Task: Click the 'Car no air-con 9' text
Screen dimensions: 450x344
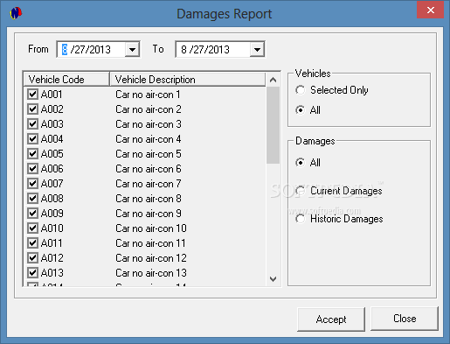Action: tap(149, 214)
